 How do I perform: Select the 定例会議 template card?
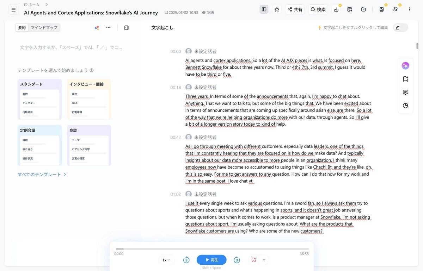click(x=39, y=145)
